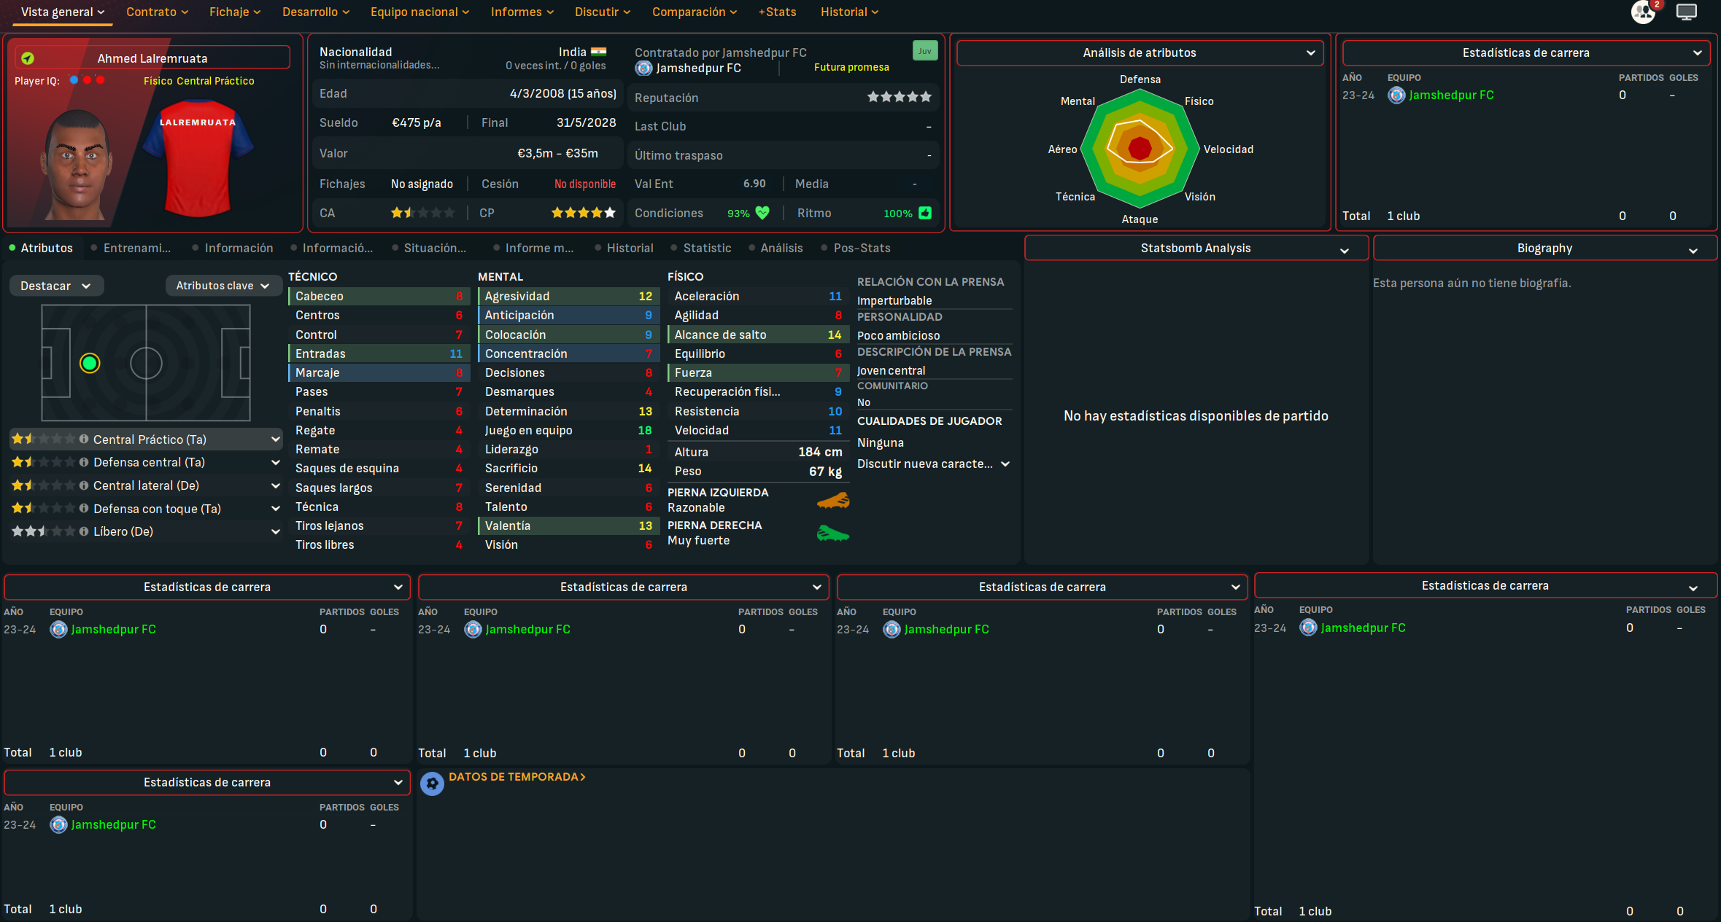1721x922 pixels.
Task: Click the Player IQ colored dots
Action: pyautogui.click(x=87, y=80)
